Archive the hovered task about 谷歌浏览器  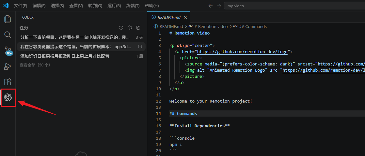(x=140, y=47)
